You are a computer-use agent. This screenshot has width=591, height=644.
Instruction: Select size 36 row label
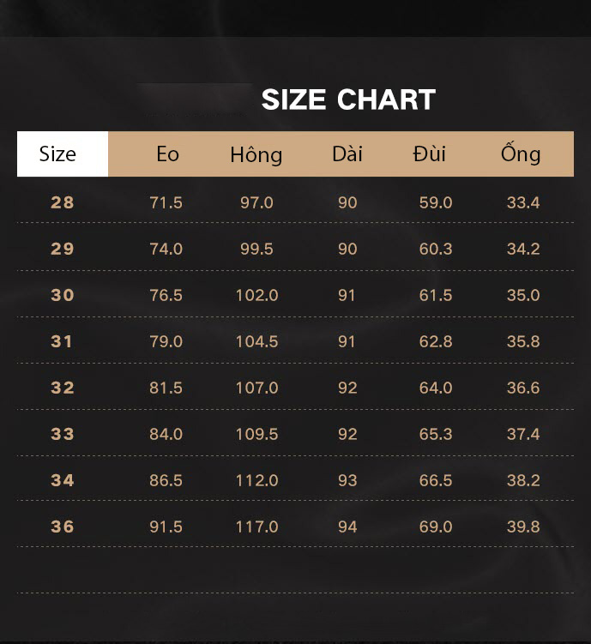63,527
